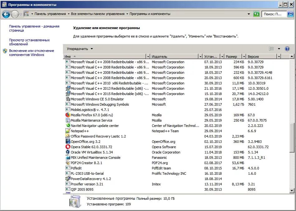
Task: Click the MobileLogistics v. 4.7.1 icon
Action: (x=68, y=110)
